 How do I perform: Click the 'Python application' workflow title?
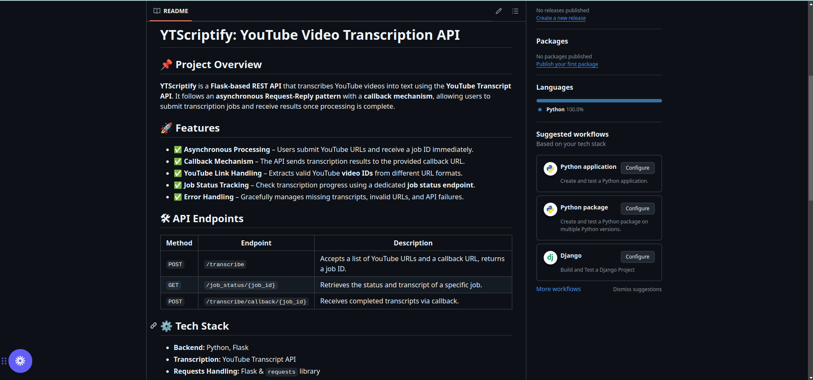[588, 167]
